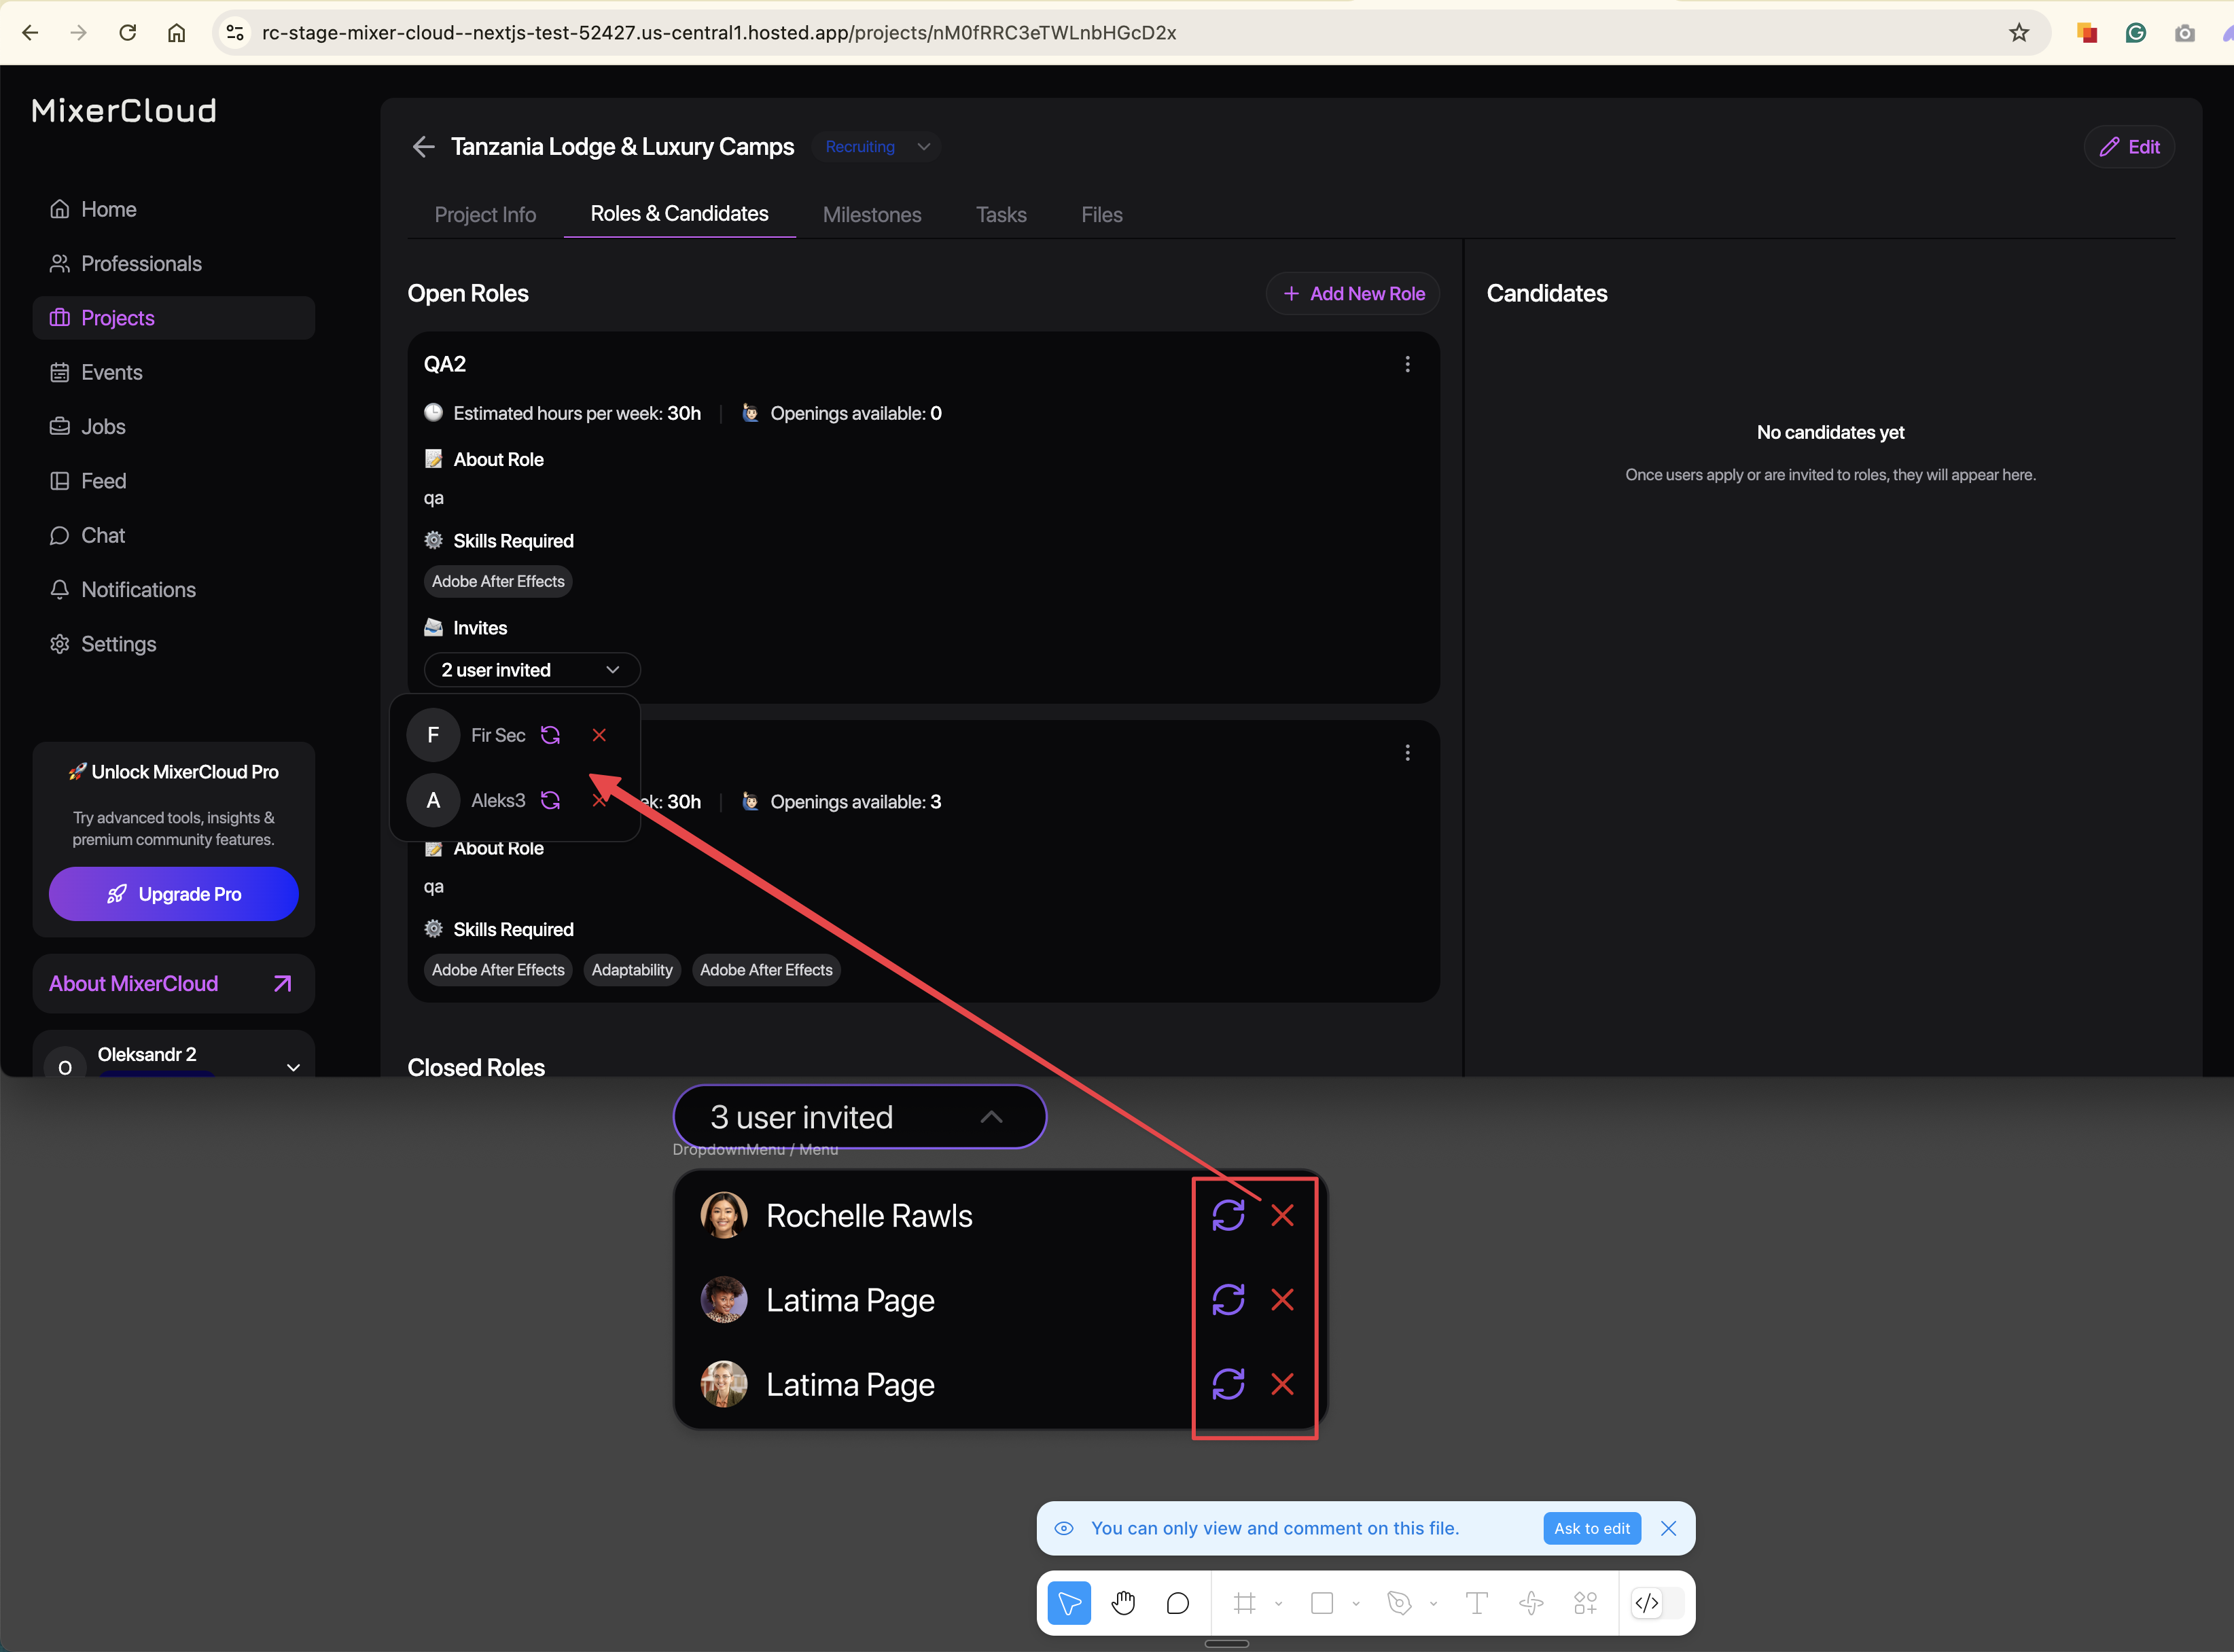Toggle Figma dev mode switch

click(1657, 1603)
